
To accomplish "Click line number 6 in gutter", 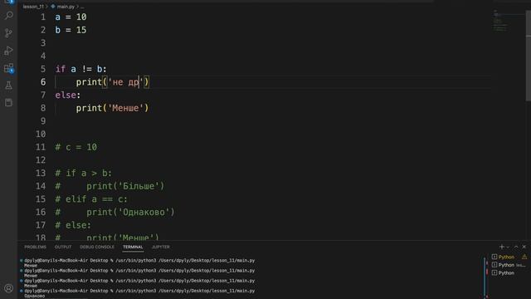I will [43, 81].
